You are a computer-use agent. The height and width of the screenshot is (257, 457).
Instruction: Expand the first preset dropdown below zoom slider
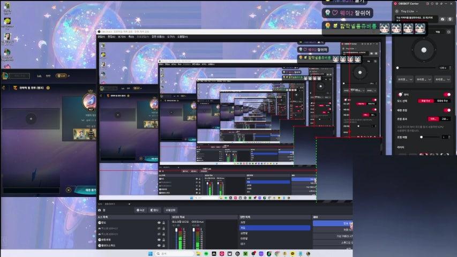point(403,79)
